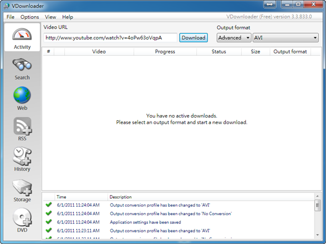Viewport: 326px width, 244px height.
Task: Click the green check beside 'Application settings have been saved'
Action: click(x=49, y=222)
